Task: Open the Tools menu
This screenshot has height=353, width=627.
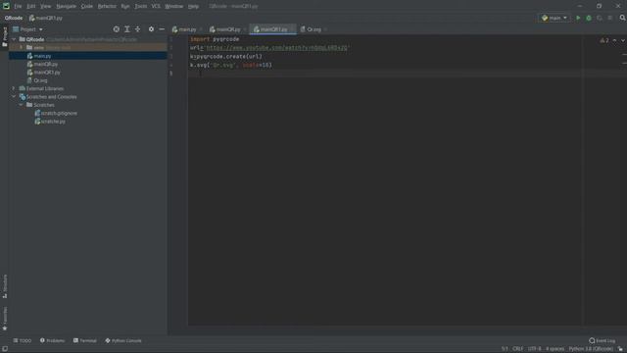Action: 140,6
